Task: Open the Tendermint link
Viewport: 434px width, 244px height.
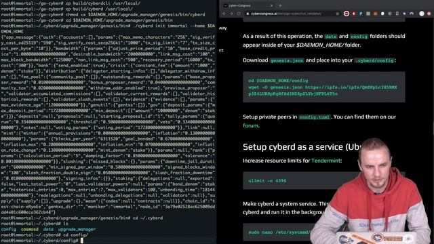Action: (x=325, y=161)
